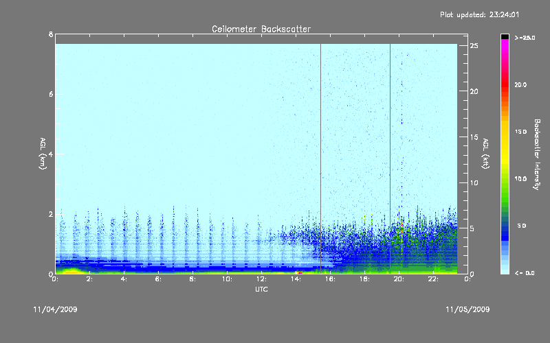Click the 25 kft tick on right axis

pos(474,46)
